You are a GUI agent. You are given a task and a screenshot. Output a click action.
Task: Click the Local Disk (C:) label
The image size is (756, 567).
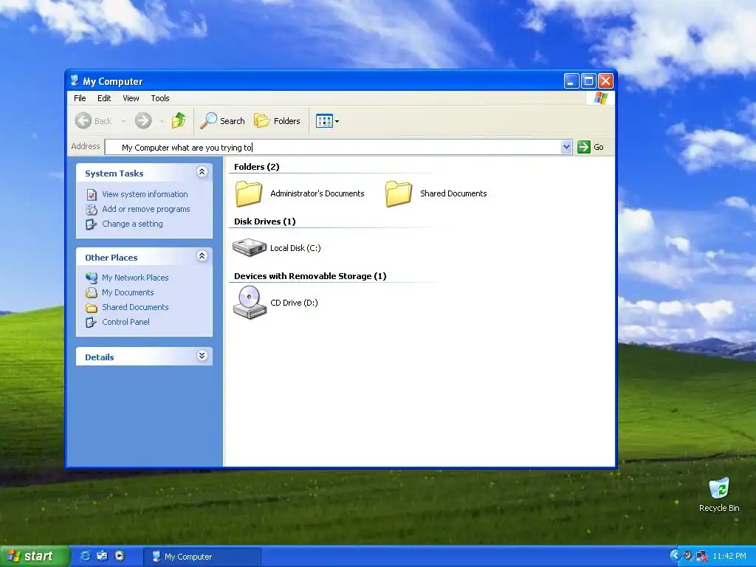[x=295, y=248]
